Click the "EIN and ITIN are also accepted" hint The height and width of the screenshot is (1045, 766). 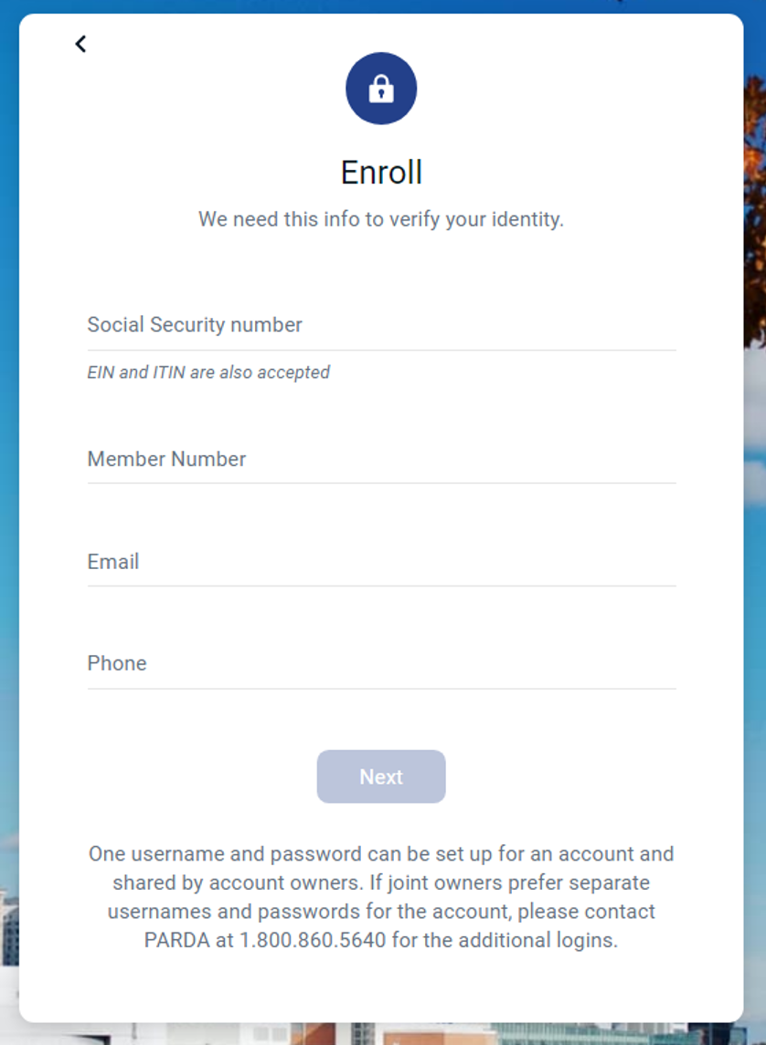tap(208, 373)
